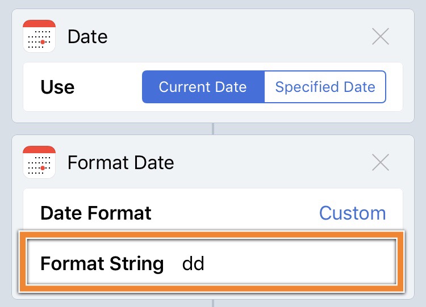Screen dimensions: 426x307
Task: Select the Date action header bar
Action: click(x=227, y=37)
